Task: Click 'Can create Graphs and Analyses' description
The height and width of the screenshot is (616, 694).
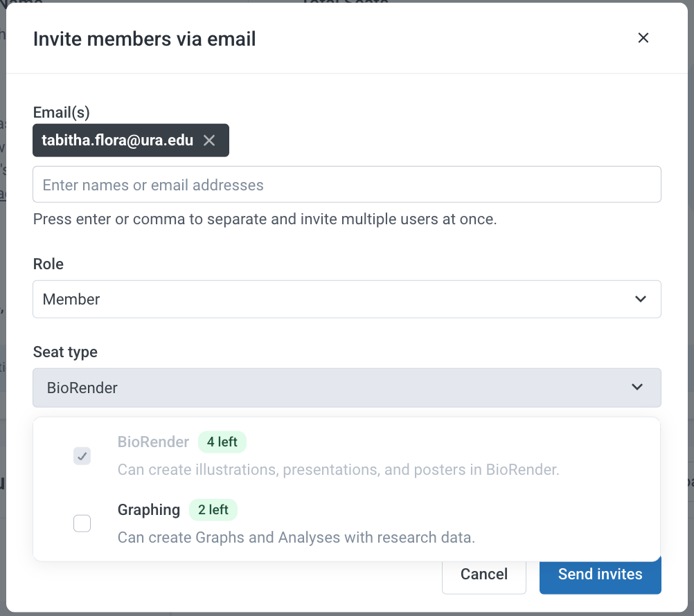Action: [x=296, y=538]
